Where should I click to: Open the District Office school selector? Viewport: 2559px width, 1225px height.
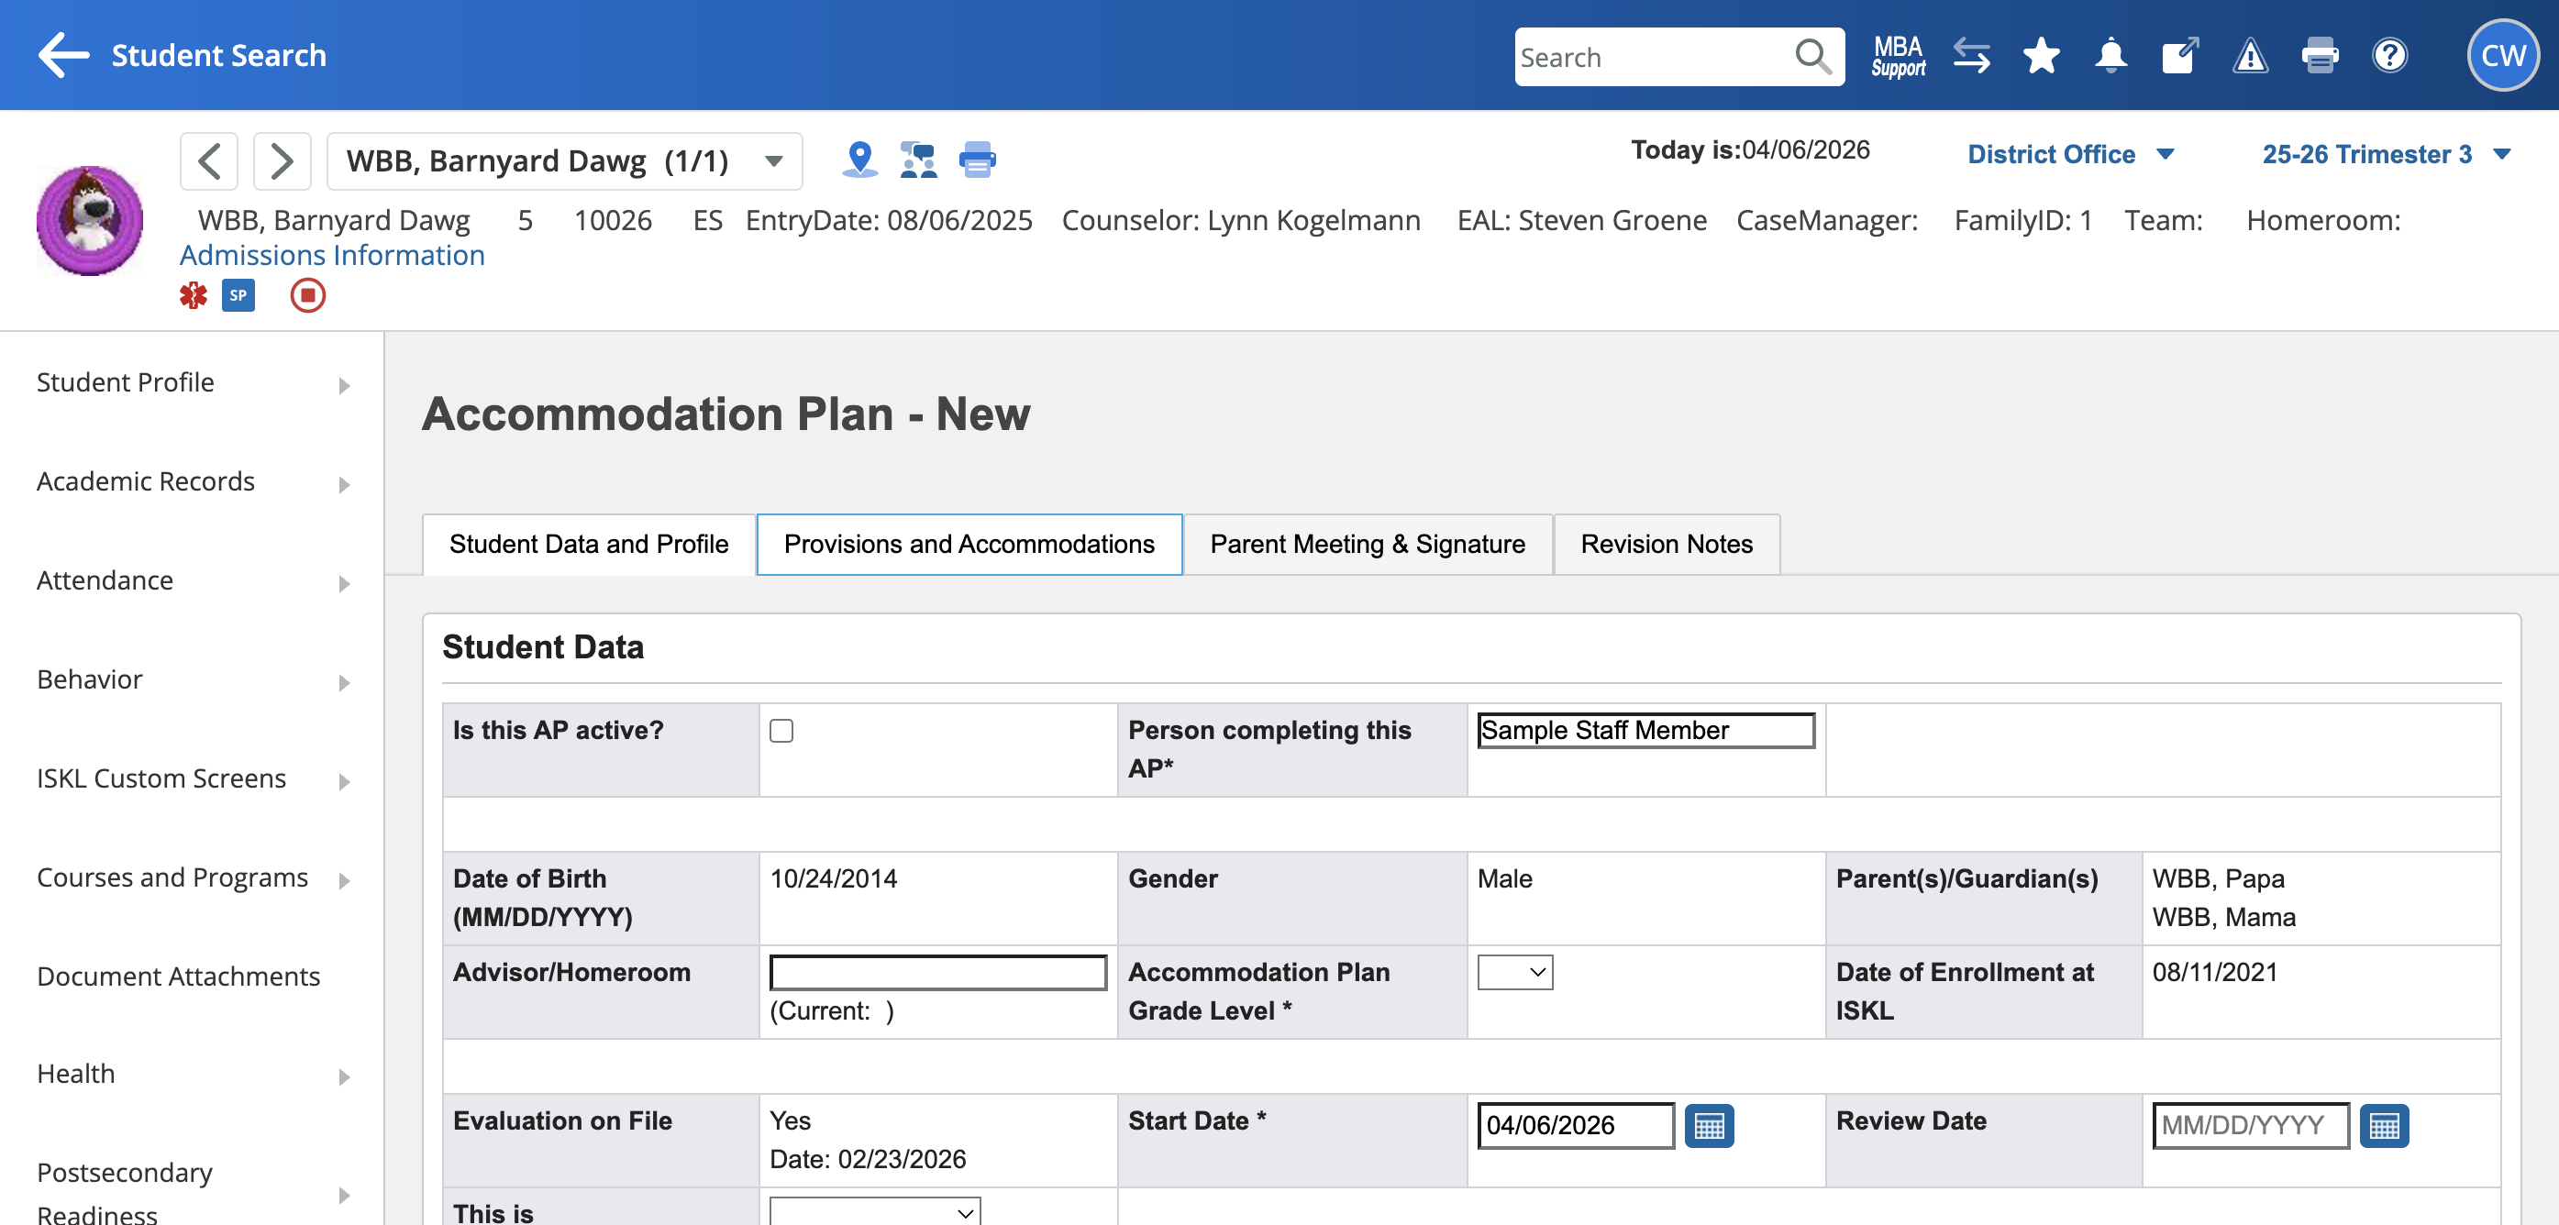pos(2070,155)
